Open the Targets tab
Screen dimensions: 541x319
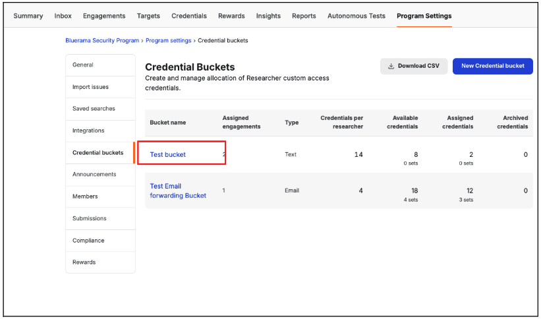[148, 16]
